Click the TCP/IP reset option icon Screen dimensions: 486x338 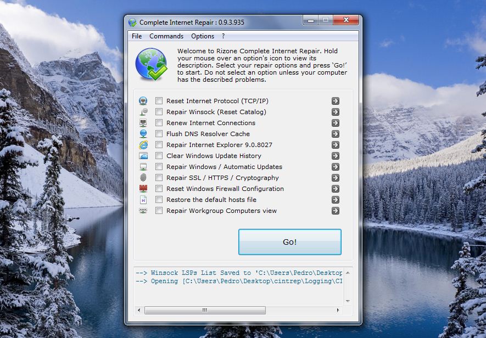[x=143, y=101]
